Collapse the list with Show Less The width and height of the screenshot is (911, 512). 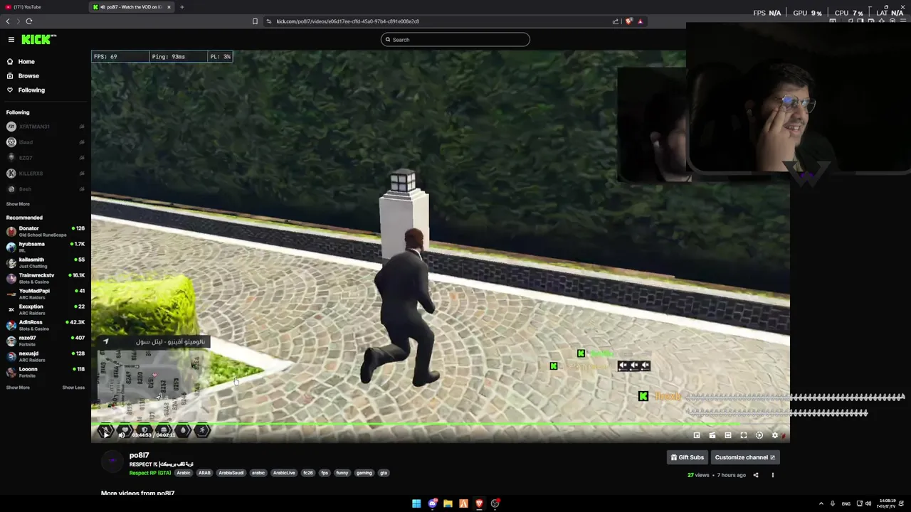coord(73,388)
